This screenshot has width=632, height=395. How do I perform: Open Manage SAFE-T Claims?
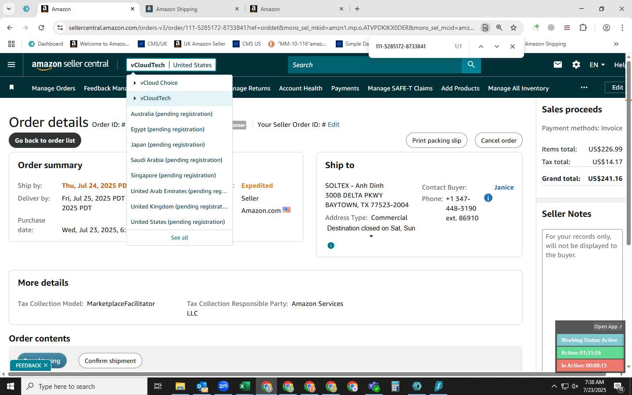(400, 88)
